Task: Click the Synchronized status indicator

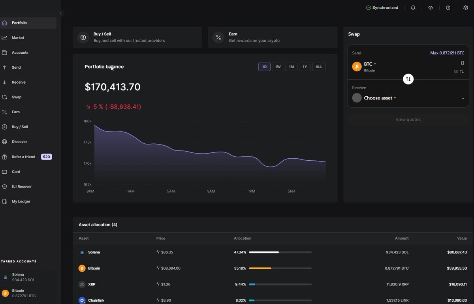Action: (x=382, y=8)
